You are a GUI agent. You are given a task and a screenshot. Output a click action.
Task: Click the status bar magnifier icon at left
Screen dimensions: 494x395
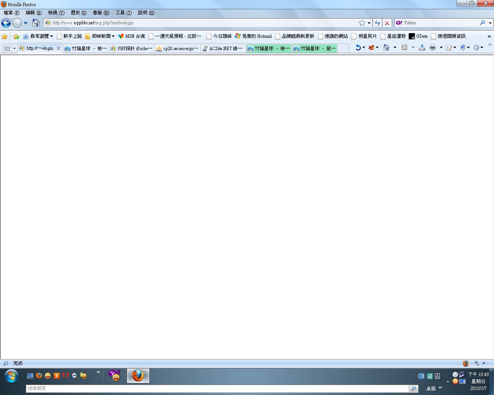5,363
